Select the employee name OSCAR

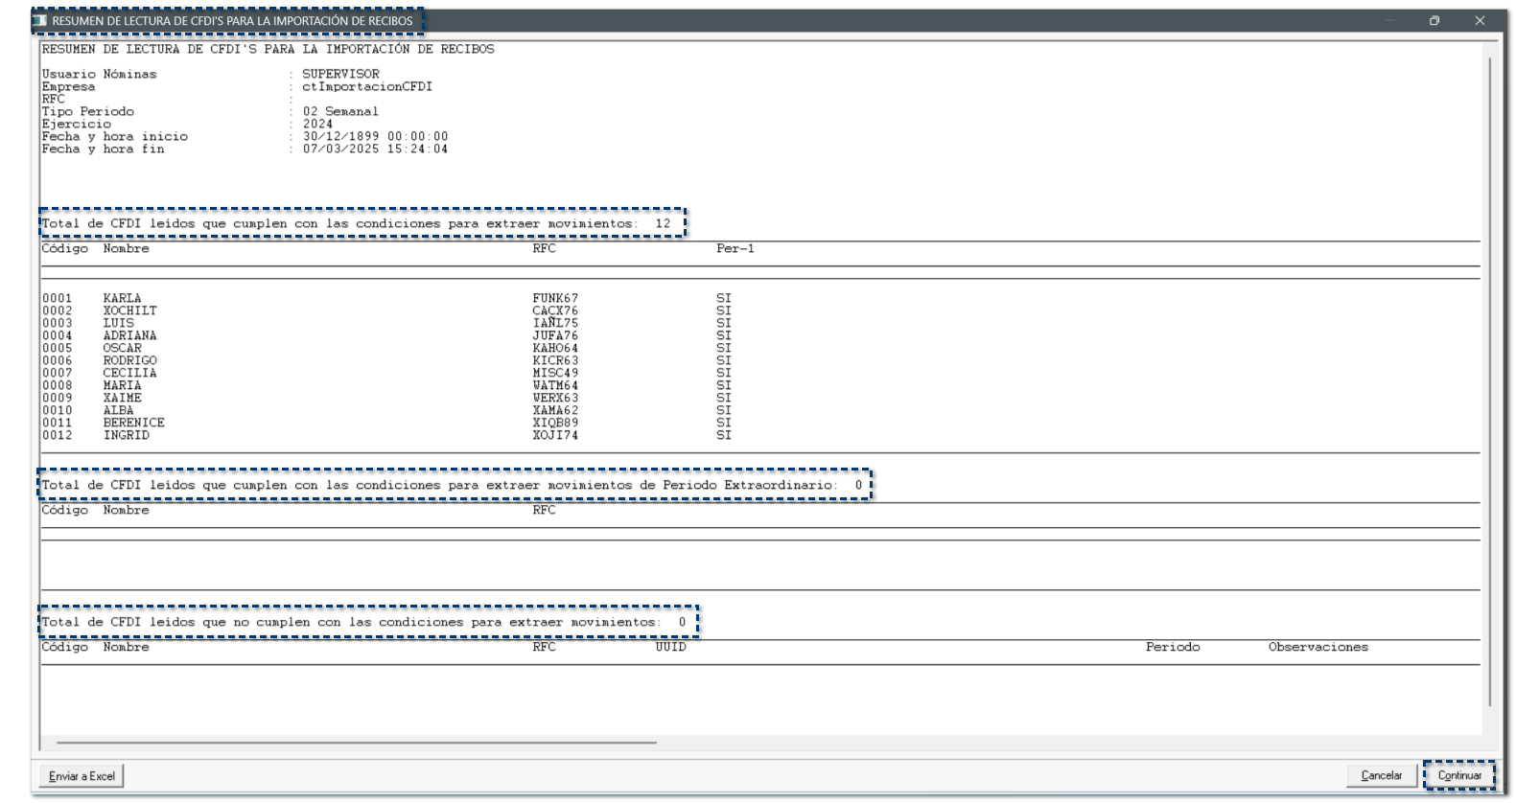coord(122,348)
